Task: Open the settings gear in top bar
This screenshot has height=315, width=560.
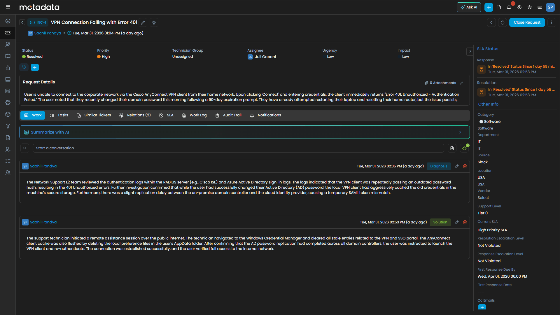Action: point(530,7)
